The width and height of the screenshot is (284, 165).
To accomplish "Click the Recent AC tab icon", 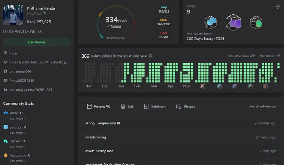I will tap(89, 107).
